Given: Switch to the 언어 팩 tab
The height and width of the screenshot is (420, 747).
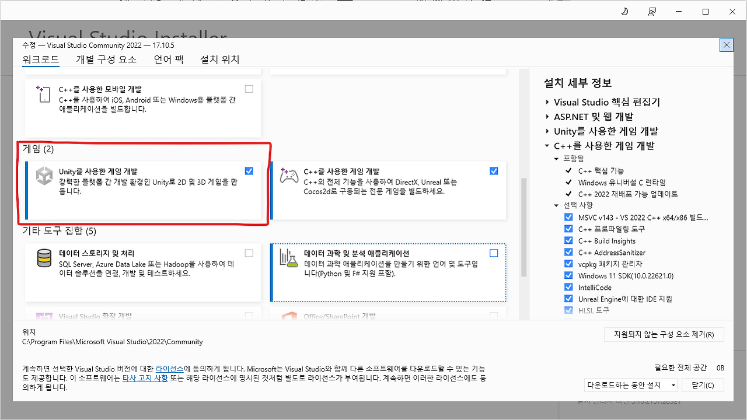Looking at the screenshot, I should pos(169,60).
